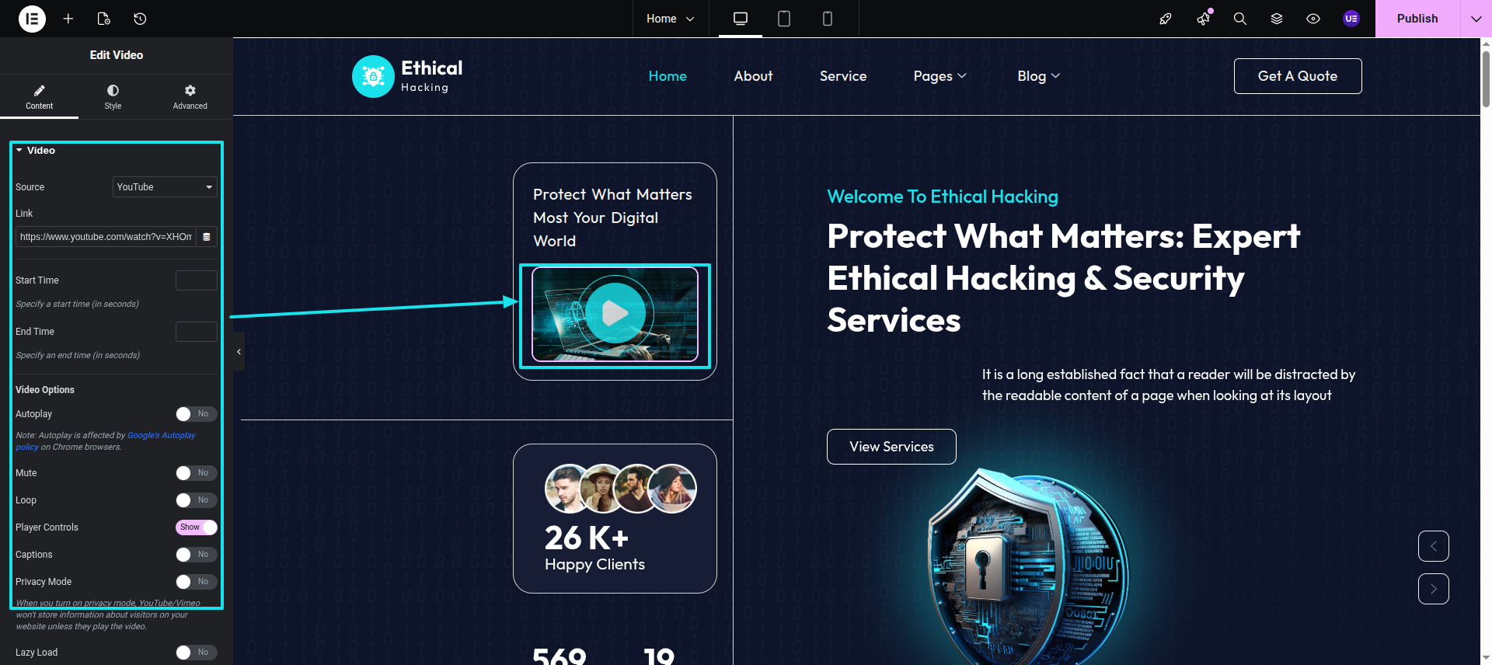Viewport: 1492px width, 665px height.
Task: Click the Add Element plus icon
Action: click(68, 19)
